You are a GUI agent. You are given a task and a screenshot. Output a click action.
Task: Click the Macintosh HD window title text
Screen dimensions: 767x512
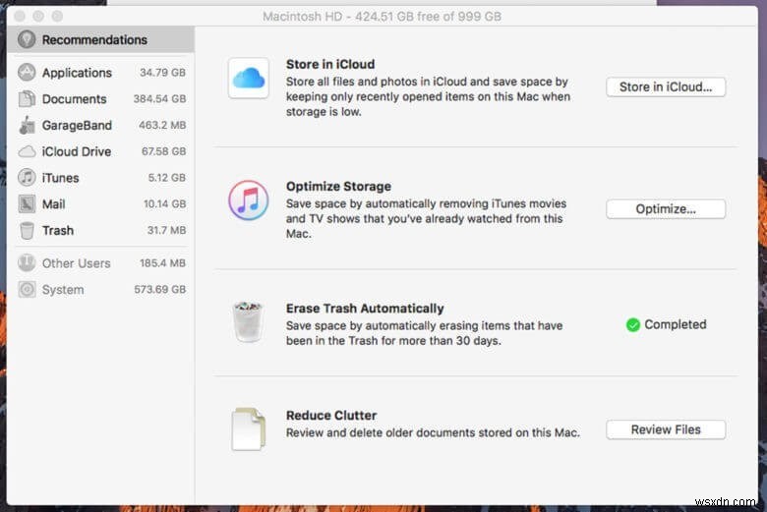383,17
